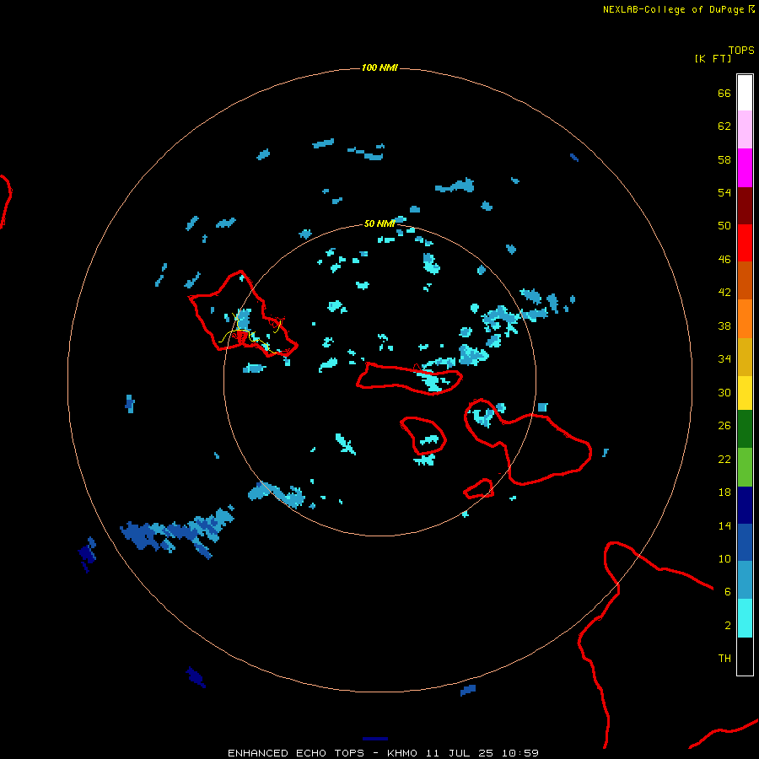
Task: Click the NEXLAB-College of DuPage text
Action: pyautogui.click(x=673, y=9)
